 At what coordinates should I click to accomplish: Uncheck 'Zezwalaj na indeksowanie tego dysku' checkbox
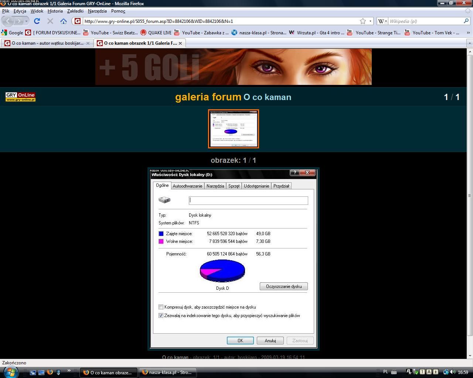(x=161, y=316)
